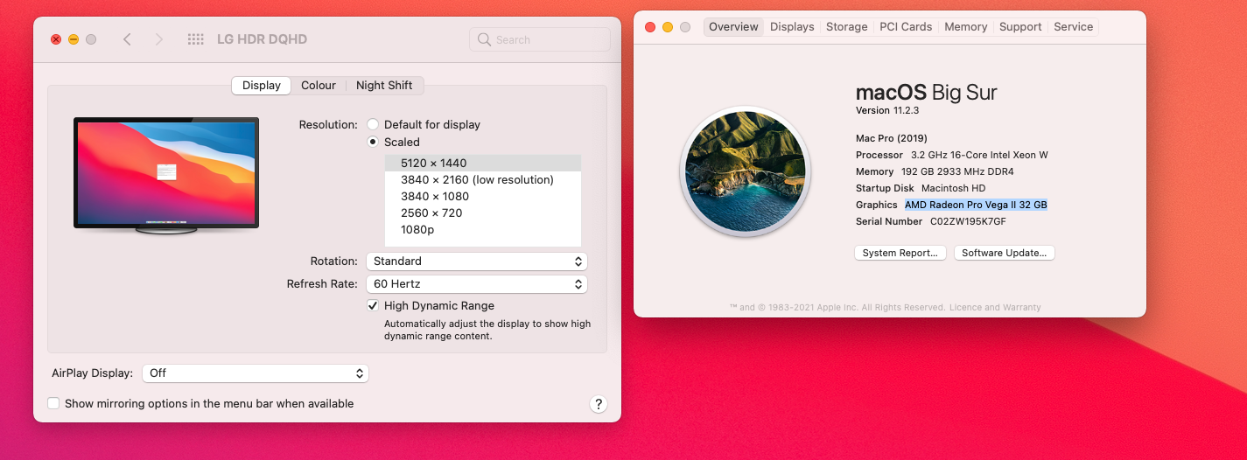Click the serial number C02ZW195K7GF
1247x460 pixels.
(x=968, y=221)
